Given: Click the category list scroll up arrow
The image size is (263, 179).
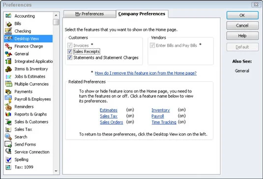Looking at the screenshot, I should click(x=56, y=15).
